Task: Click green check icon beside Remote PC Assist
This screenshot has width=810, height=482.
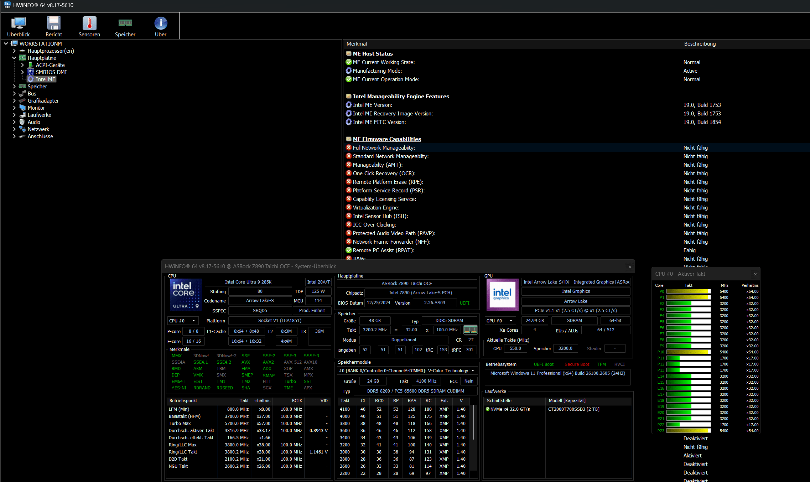Action: (349, 250)
